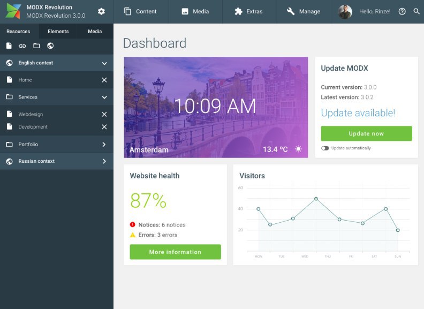The image size is (424, 309).
Task: Click the globe icon in resource toolbar
Action: [x=50, y=46]
